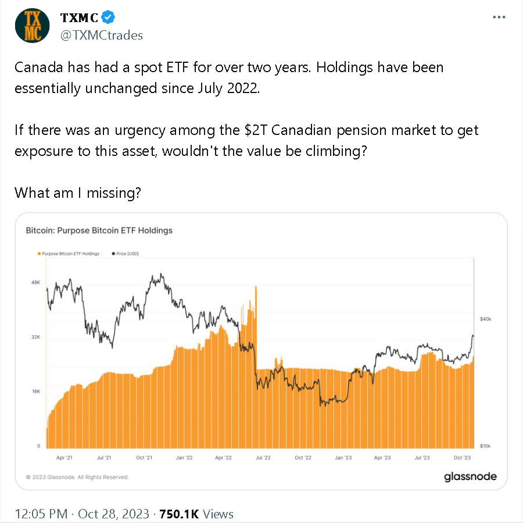
Task: Click the $40k right axis label
Action: [485, 319]
